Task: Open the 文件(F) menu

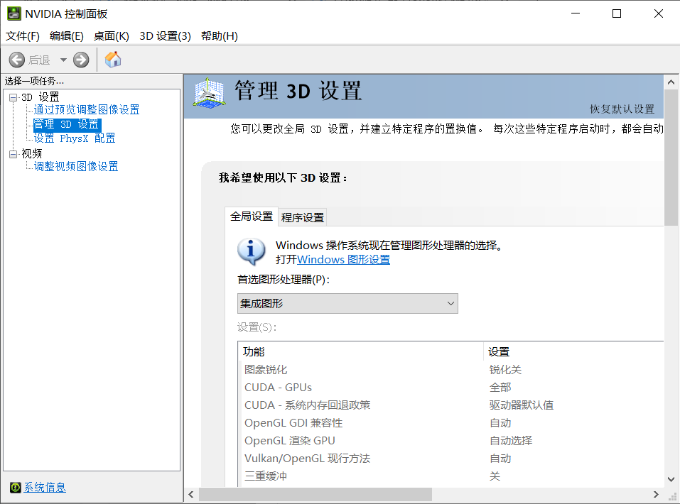Action: pos(23,36)
